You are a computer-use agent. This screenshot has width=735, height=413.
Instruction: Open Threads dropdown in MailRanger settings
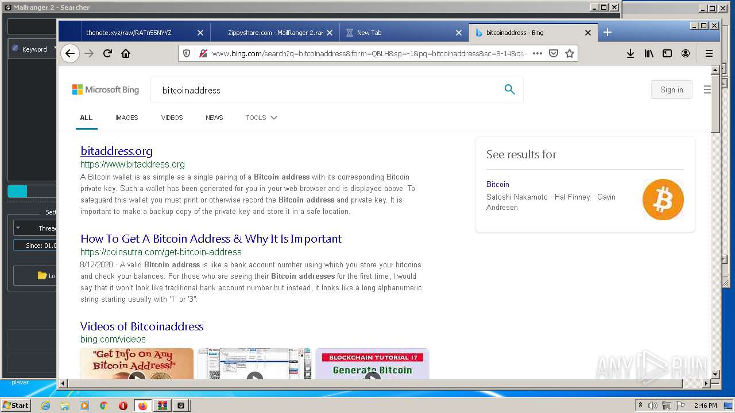pyautogui.click(x=36, y=228)
